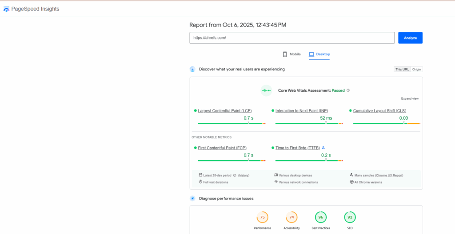This screenshot has height=234, width=455.
Task: Click the CLS distribution bar
Action: tap(387, 123)
